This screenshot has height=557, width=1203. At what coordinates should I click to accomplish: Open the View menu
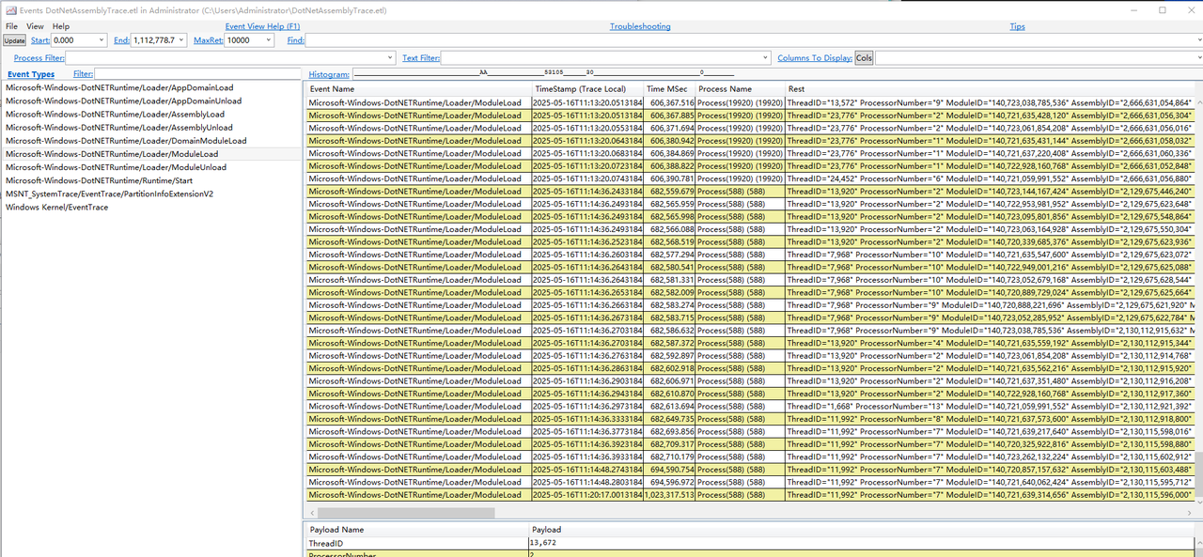tap(35, 26)
